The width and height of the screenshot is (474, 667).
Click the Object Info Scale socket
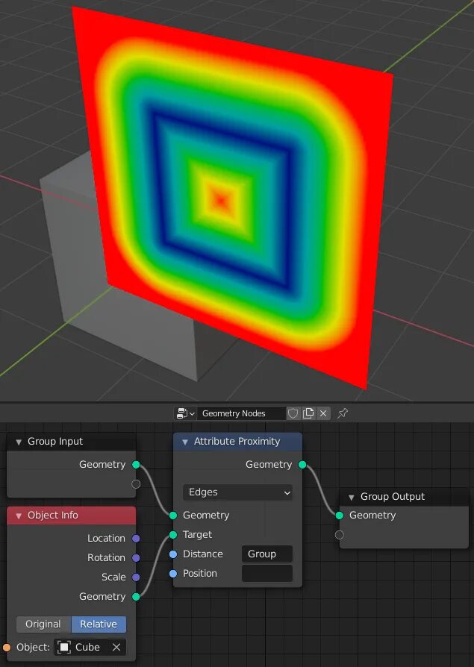(136, 577)
